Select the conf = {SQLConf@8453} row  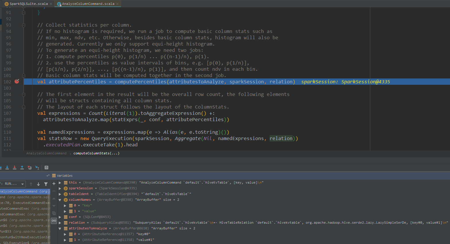[x=254, y=217]
